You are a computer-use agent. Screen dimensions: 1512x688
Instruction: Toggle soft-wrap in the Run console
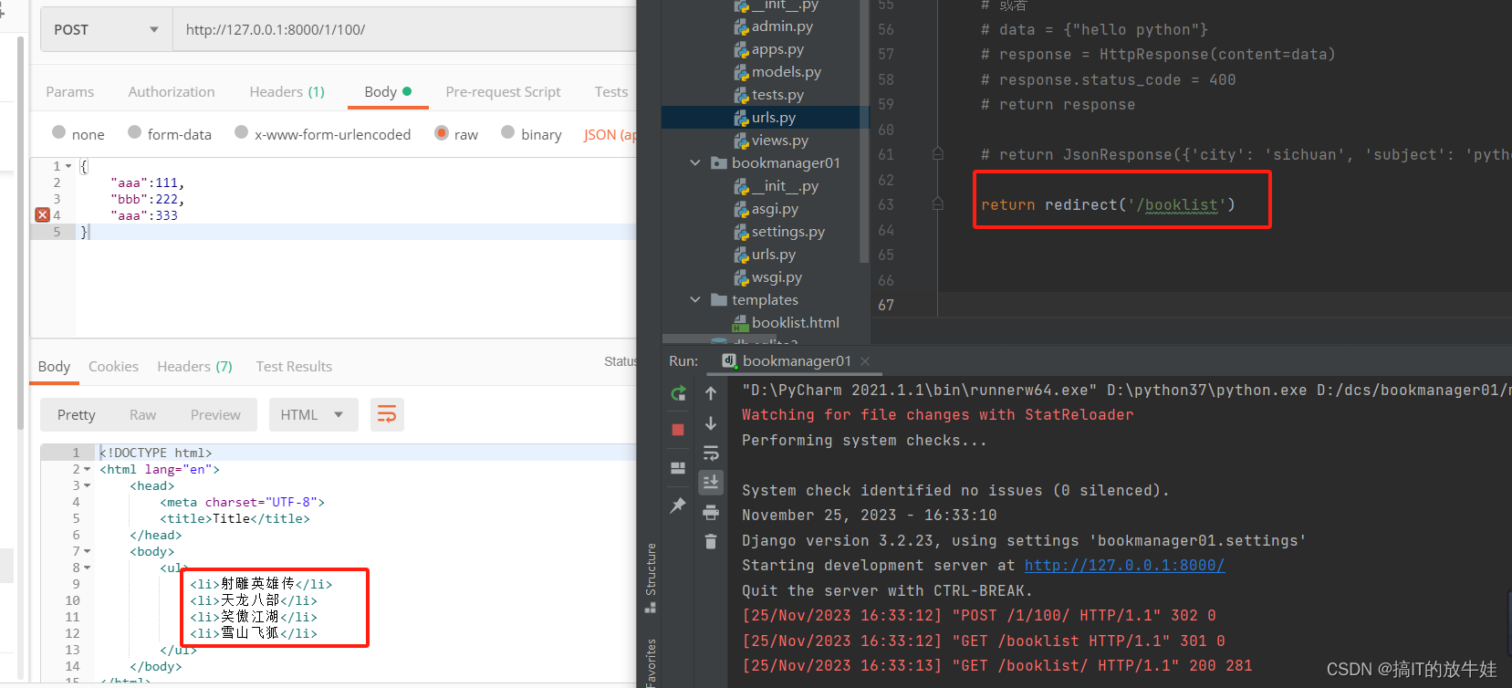point(711,453)
